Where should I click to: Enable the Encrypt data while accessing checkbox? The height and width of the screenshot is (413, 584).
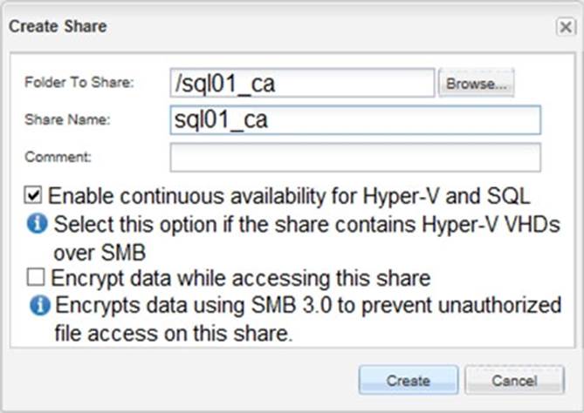[35, 278]
